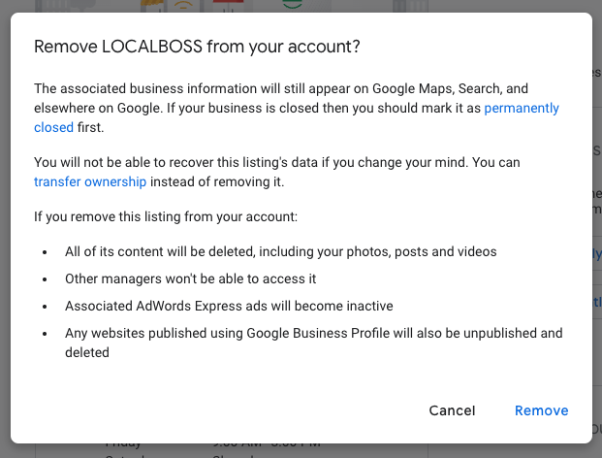This screenshot has height=458, width=602.
Task: Click 'Associated AdWords Express ads will become inactive'
Action: point(229,307)
